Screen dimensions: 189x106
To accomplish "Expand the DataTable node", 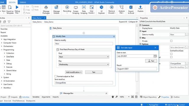I will [x=4, y=57].
